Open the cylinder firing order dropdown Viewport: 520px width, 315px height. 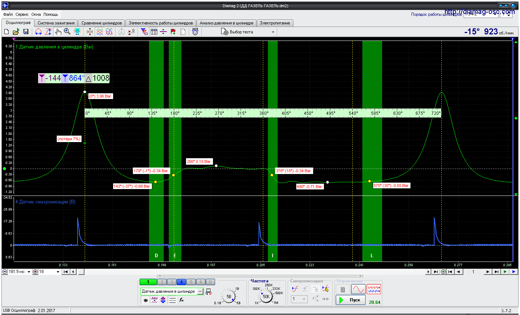pyautogui.click(x=481, y=14)
